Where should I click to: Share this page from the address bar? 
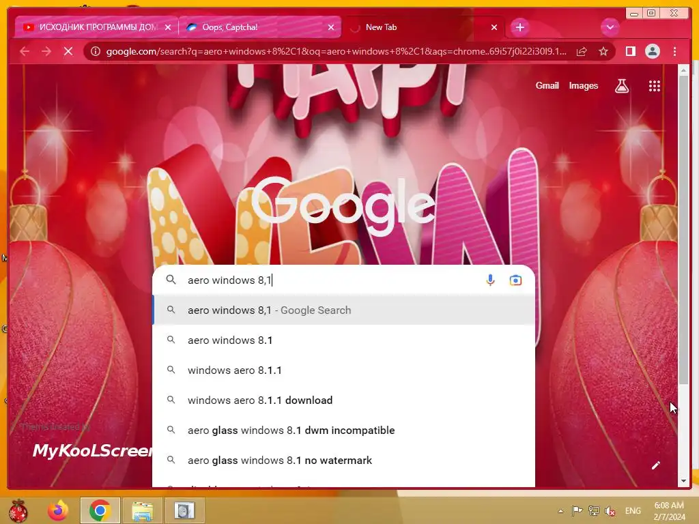(x=582, y=52)
